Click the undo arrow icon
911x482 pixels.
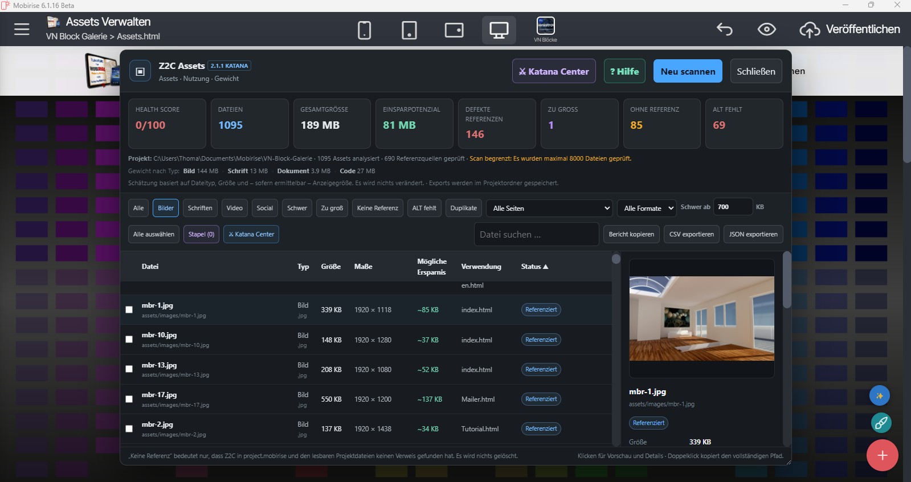click(x=725, y=29)
